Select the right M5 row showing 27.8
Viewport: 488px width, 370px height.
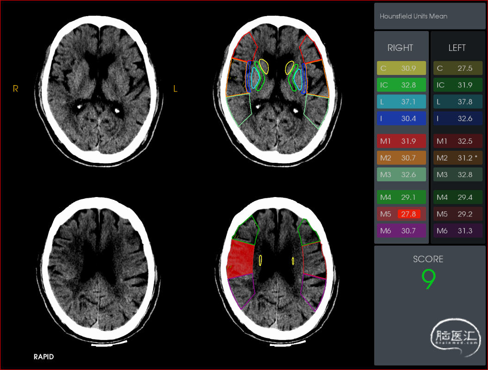click(401, 214)
